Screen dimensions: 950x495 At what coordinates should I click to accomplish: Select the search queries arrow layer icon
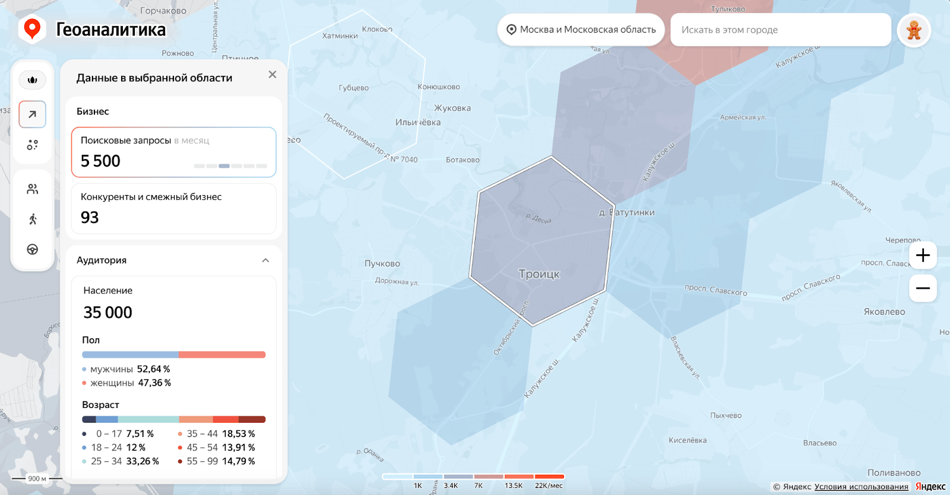point(33,114)
